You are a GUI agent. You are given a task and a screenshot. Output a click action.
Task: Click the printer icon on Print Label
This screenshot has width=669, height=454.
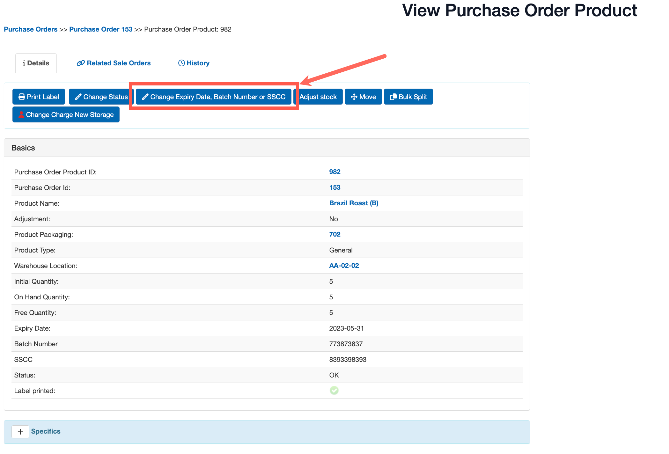point(21,97)
